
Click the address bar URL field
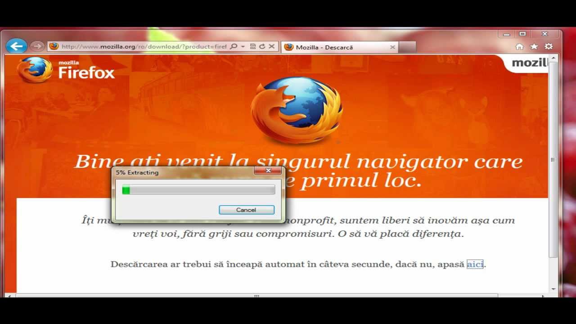click(144, 47)
